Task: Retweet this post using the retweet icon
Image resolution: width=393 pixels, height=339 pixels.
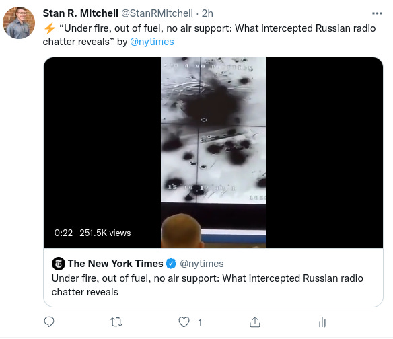Action: click(116, 322)
